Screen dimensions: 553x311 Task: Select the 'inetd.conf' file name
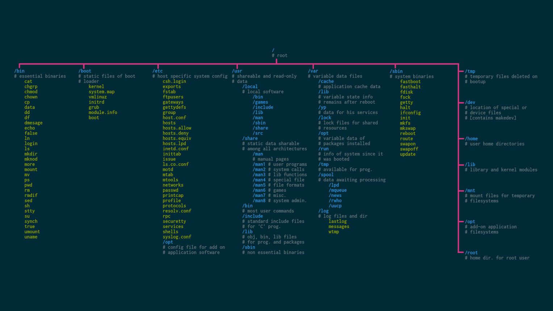pyautogui.click(x=176, y=148)
